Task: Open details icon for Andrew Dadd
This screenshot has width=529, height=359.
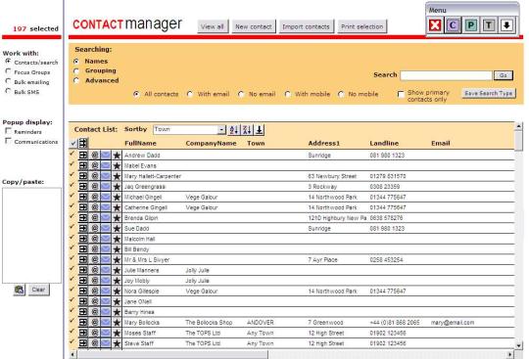Action: 82,156
